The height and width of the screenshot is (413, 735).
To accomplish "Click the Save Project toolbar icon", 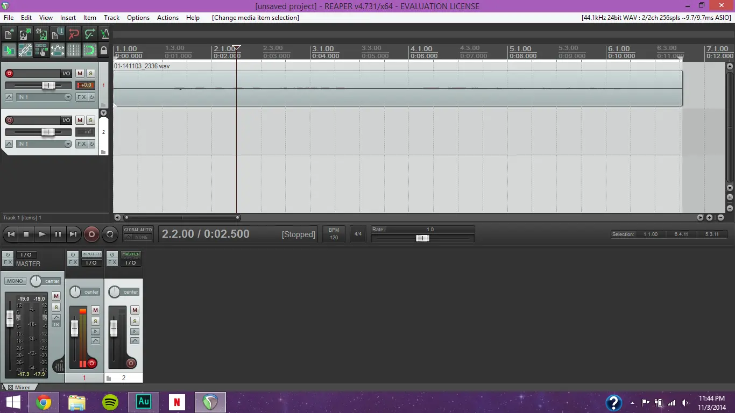I will click(41, 34).
